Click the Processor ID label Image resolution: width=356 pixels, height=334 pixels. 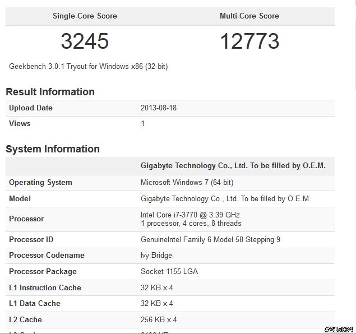(x=31, y=239)
